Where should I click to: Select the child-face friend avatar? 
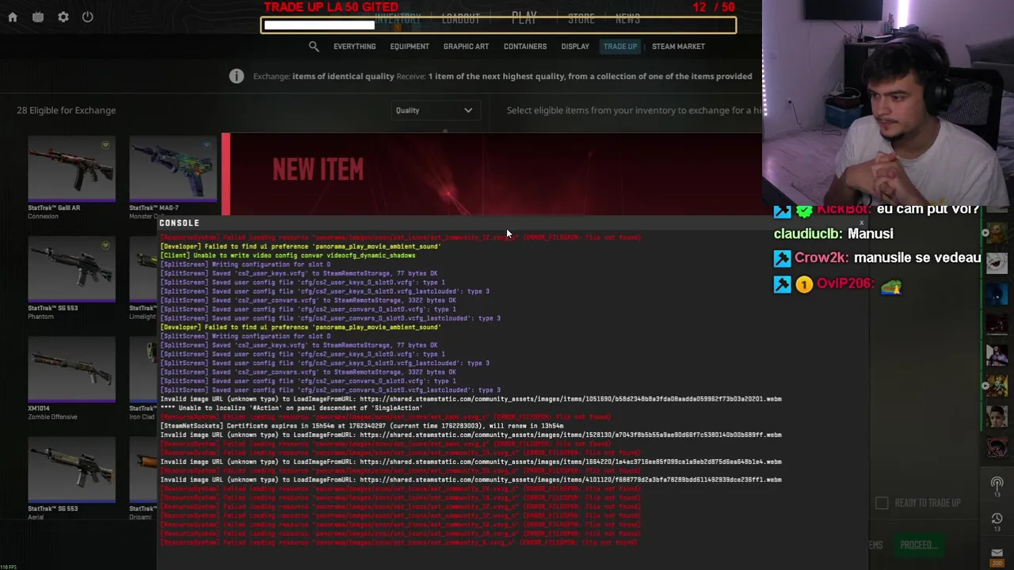point(997,417)
